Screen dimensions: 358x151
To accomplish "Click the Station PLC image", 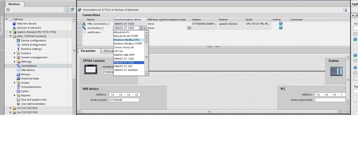I will [x=336, y=71].
